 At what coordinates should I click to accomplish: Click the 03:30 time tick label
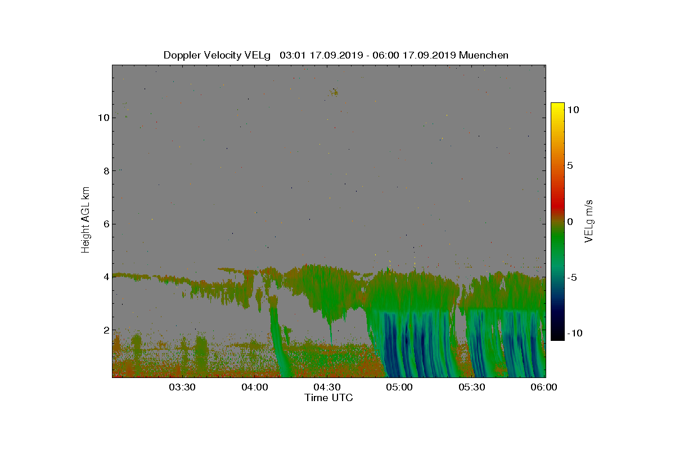[x=182, y=387]
